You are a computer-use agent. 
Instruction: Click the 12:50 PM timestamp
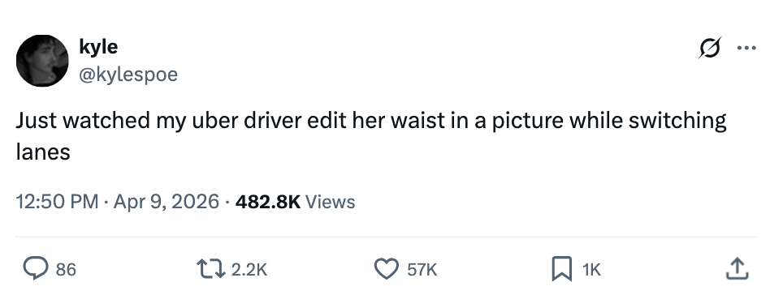point(57,202)
